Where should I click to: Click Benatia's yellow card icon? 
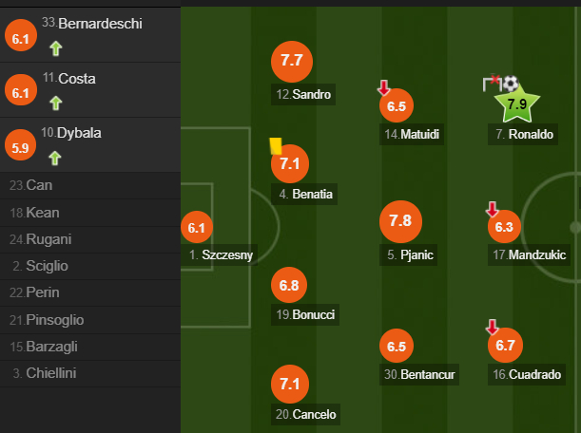tap(276, 146)
